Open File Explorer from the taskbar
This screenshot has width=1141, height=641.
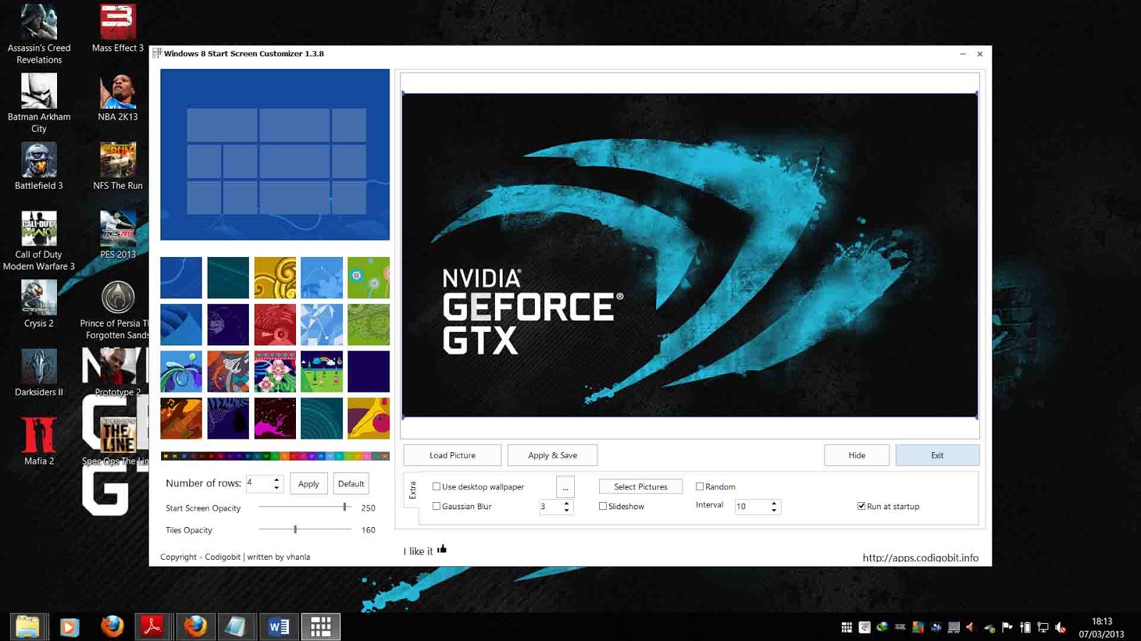click(x=28, y=627)
